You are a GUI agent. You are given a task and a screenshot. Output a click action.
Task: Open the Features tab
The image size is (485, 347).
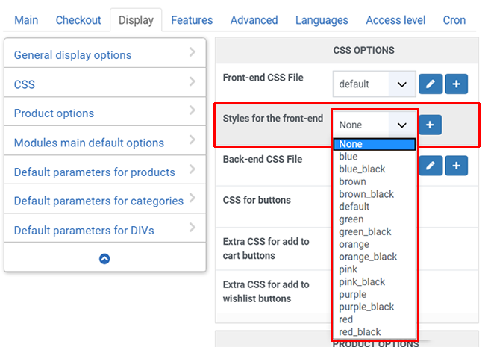coord(192,20)
